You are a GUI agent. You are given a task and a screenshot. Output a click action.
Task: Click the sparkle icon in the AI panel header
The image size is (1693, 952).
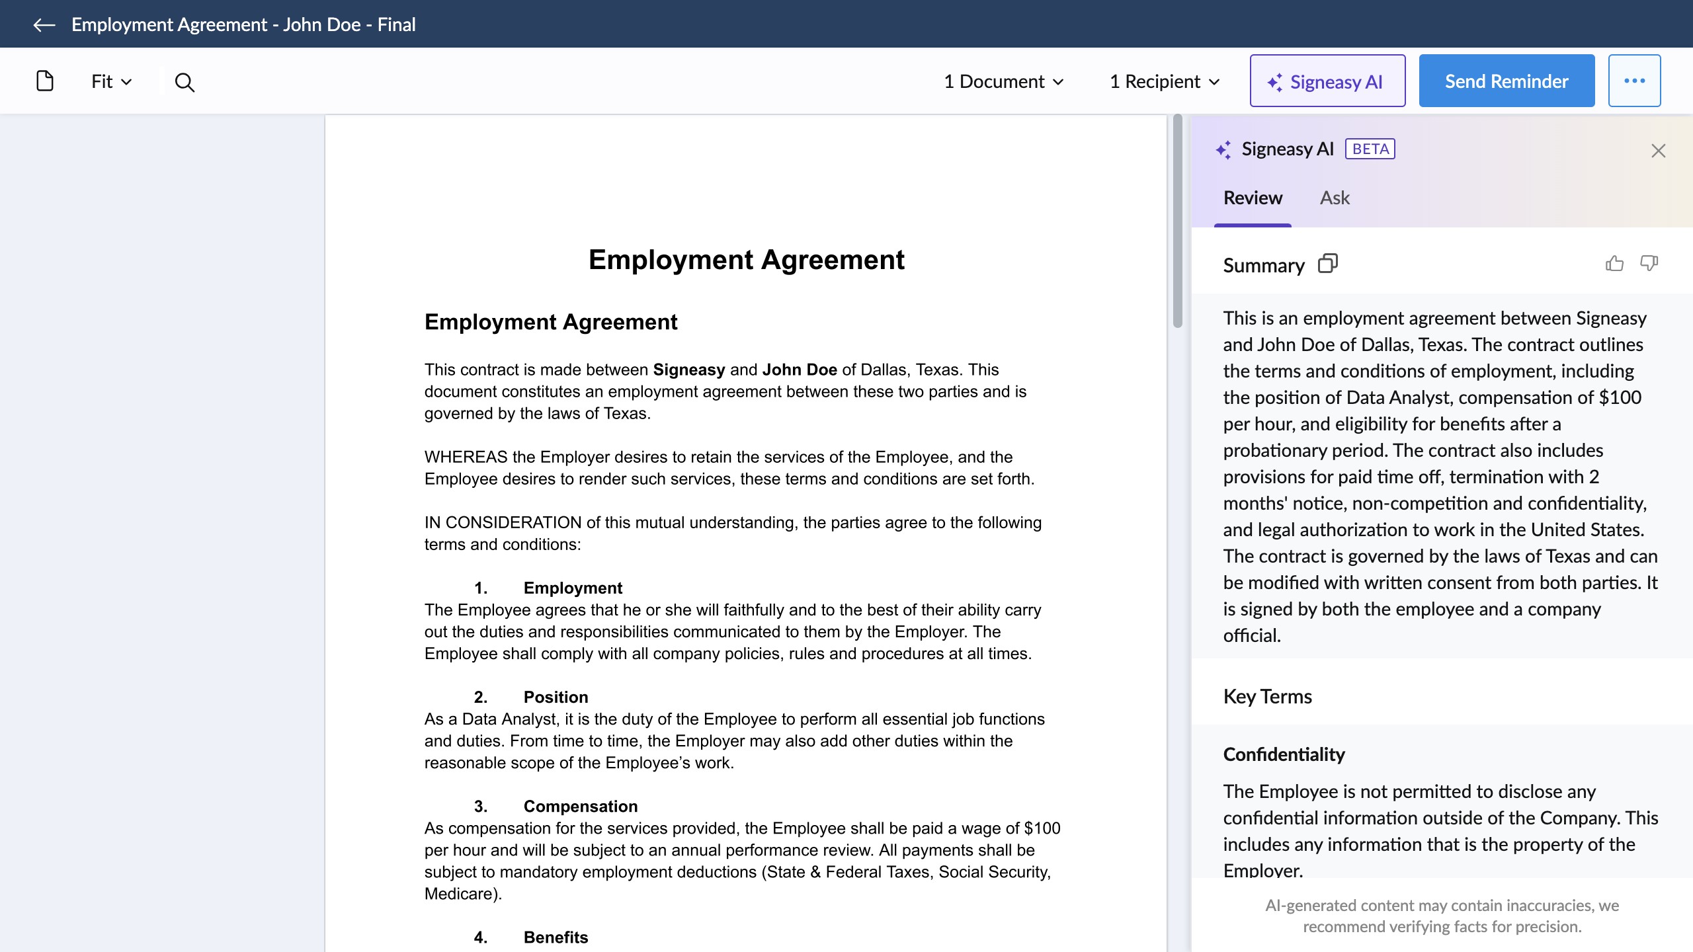(1223, 149)
